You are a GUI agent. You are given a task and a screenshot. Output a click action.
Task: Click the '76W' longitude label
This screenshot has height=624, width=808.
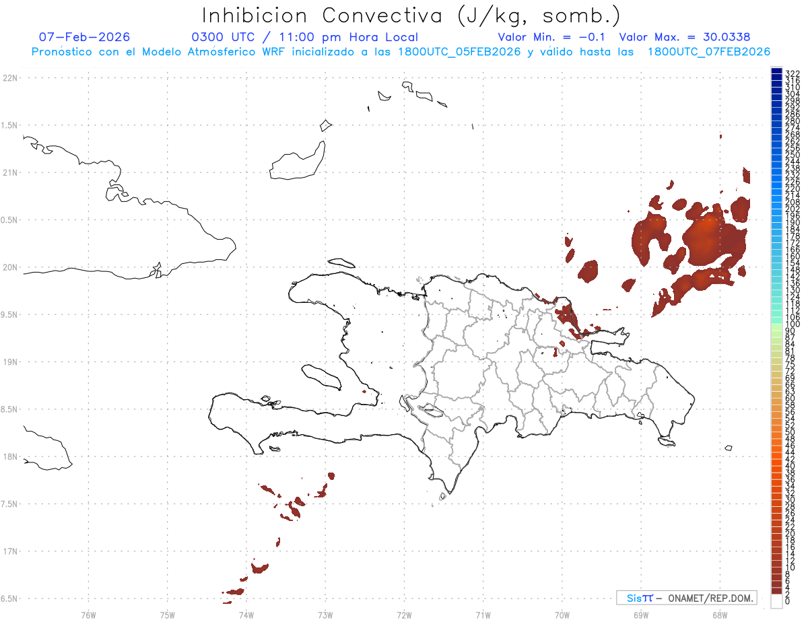coord(88,614)
